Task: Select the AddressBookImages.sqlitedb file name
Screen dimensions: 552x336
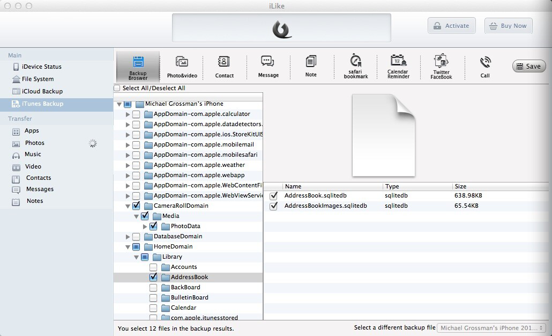Action: [326, 206]
